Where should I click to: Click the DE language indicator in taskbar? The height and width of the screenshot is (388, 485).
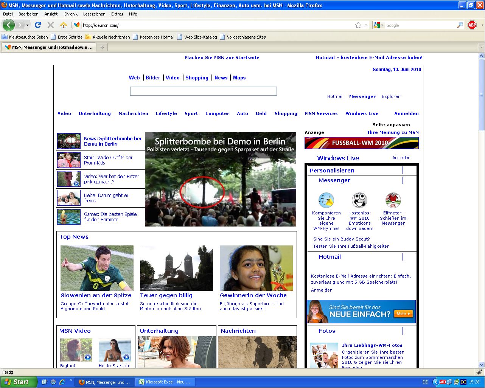[x=425, y=382]
